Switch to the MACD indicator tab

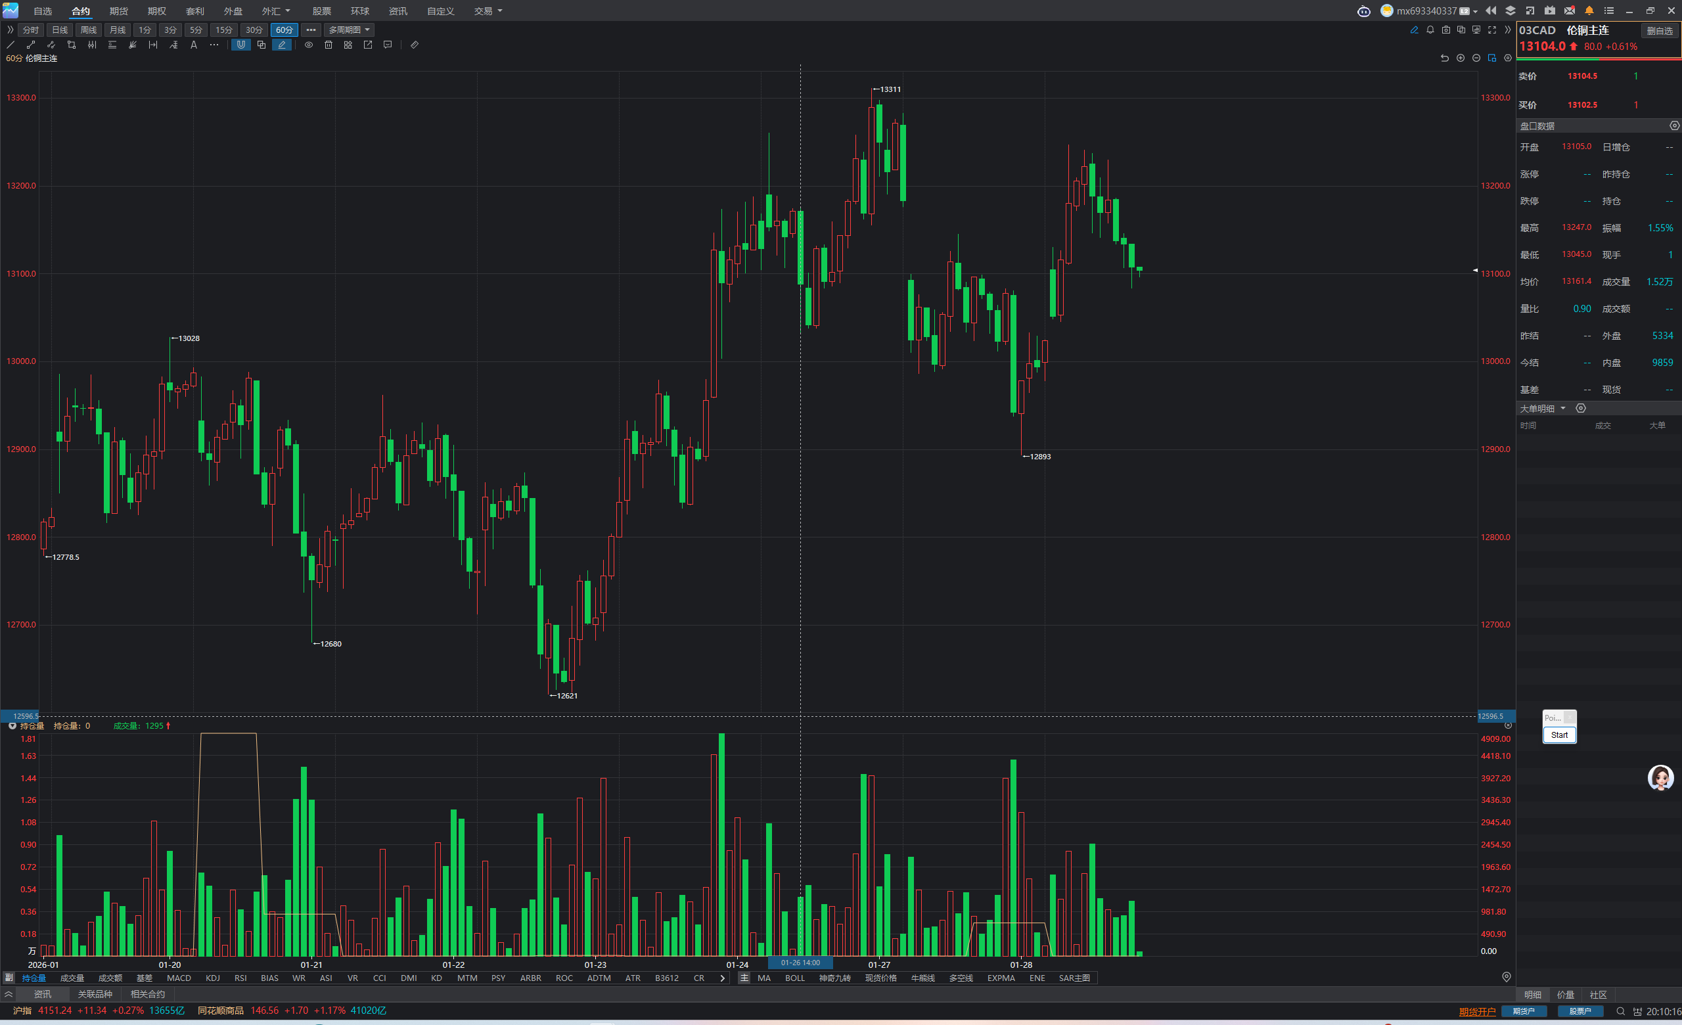(179, 978)
